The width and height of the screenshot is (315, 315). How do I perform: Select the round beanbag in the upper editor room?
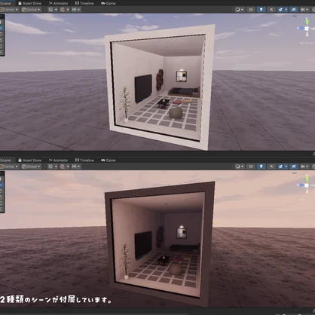tap(176, 112)
